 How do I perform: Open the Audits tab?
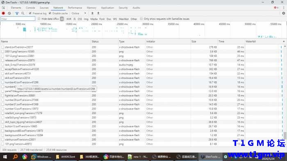point(136,8)
